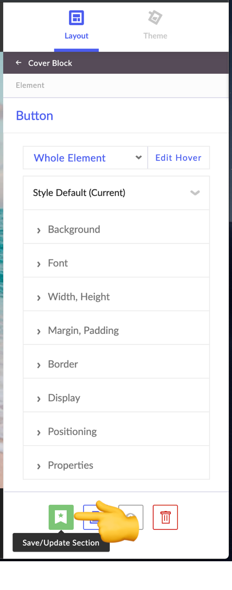Click the red trash delete icon
This screenshot has width=232, height=590.
point(165,517)
